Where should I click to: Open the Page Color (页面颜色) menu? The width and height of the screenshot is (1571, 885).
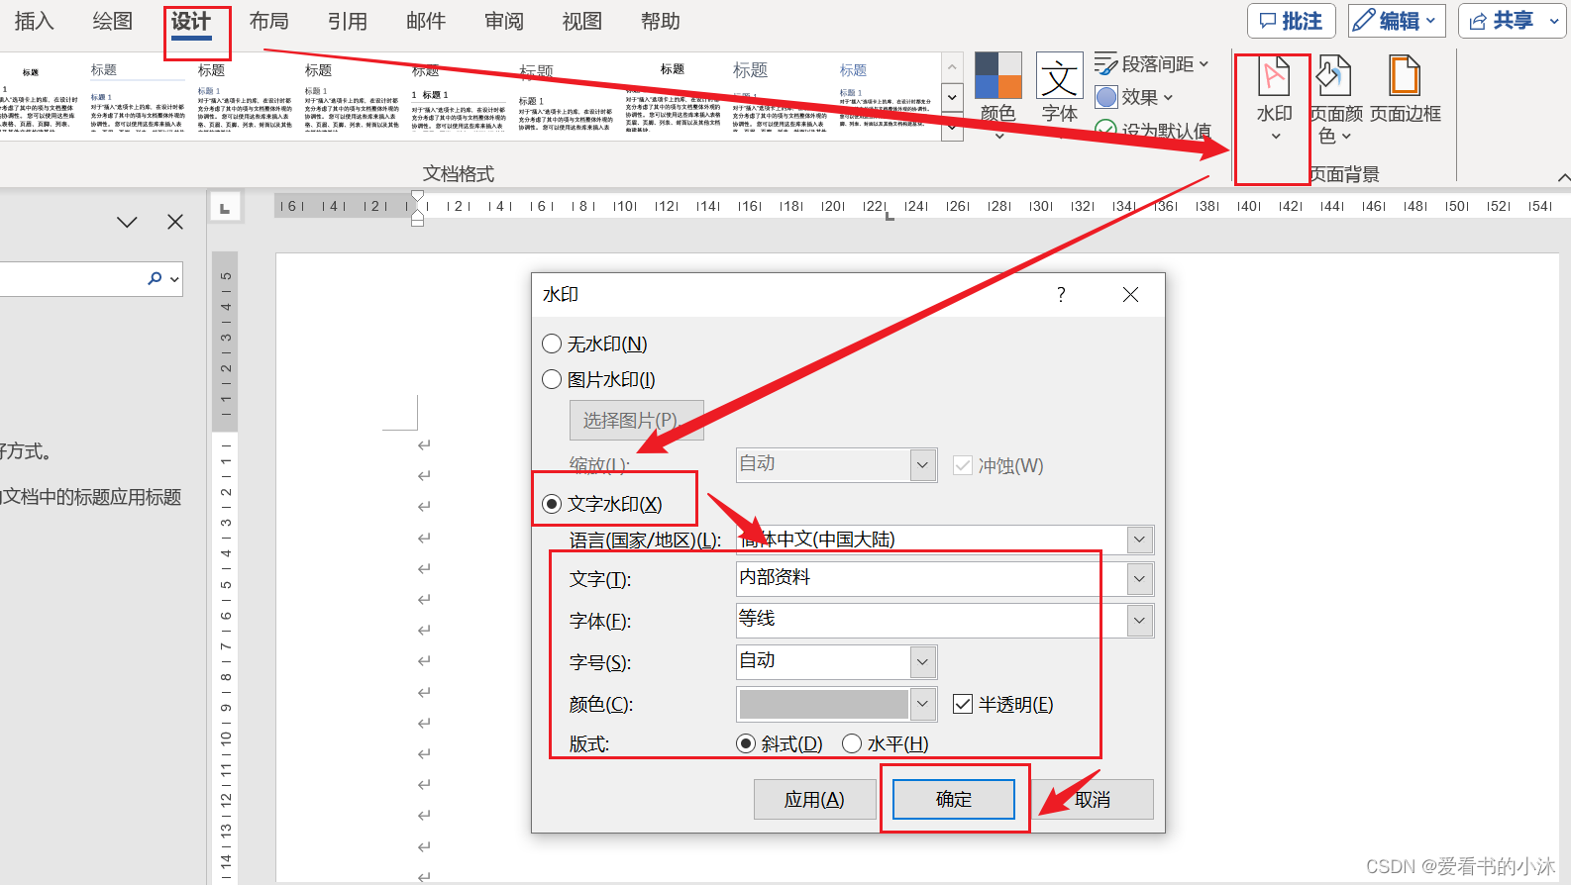tap(1335, 99)
